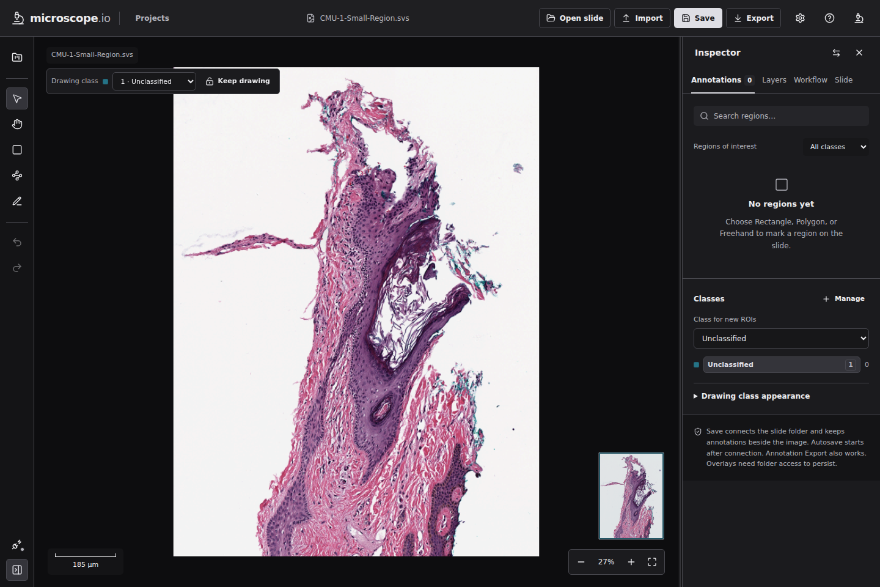The image size is (880, 587).
Task: Open the help question mark
Action: tap(829, 18)
